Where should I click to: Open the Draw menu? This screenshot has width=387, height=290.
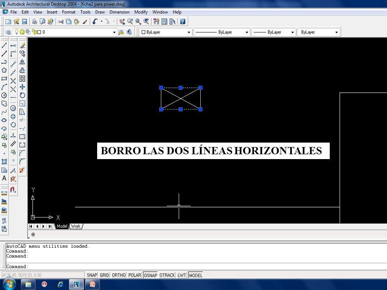[x=100, y=12]
